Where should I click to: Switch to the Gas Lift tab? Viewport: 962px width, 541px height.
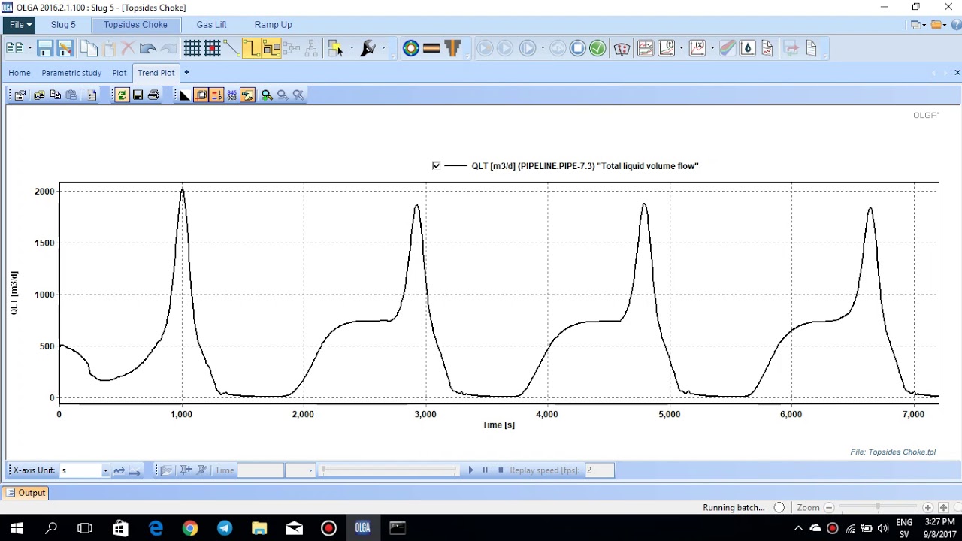(x=211, y=25)
